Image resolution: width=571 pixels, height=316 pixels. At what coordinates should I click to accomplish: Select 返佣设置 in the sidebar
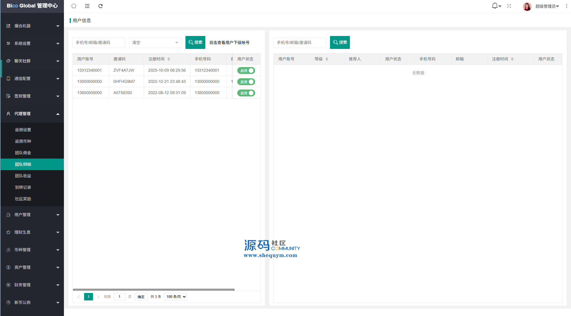click(x=23, y=130)
